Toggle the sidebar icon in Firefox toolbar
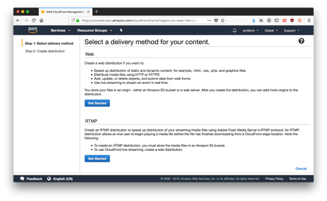 click(277, 20)
